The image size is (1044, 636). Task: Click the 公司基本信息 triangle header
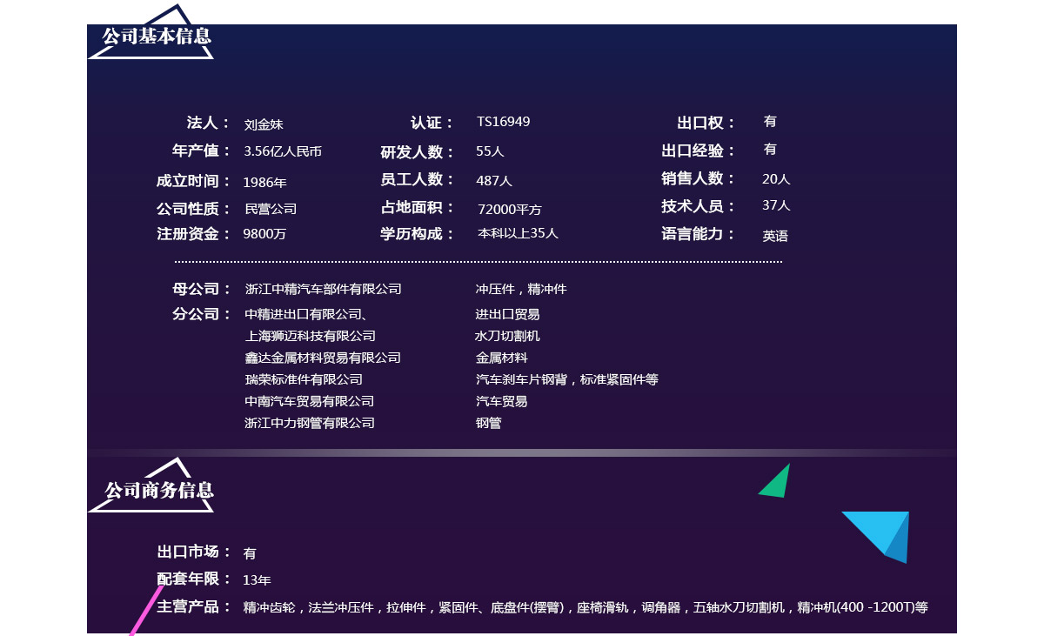point(156,37)
